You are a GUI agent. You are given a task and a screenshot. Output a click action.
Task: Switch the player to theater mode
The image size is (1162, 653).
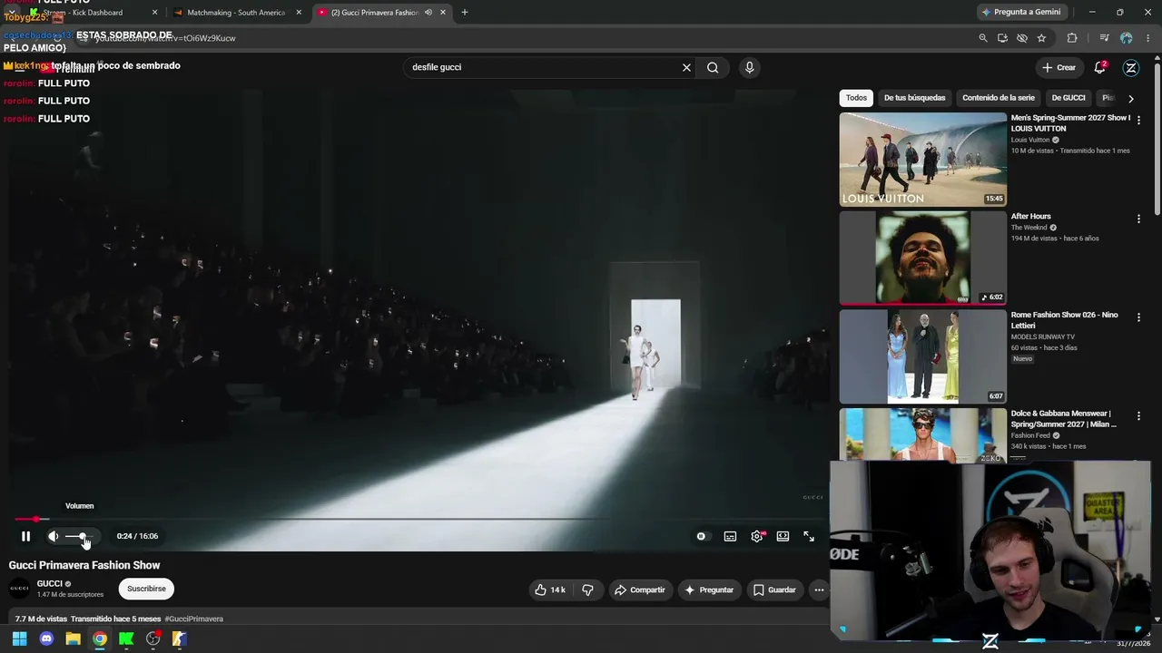(783, 536)
